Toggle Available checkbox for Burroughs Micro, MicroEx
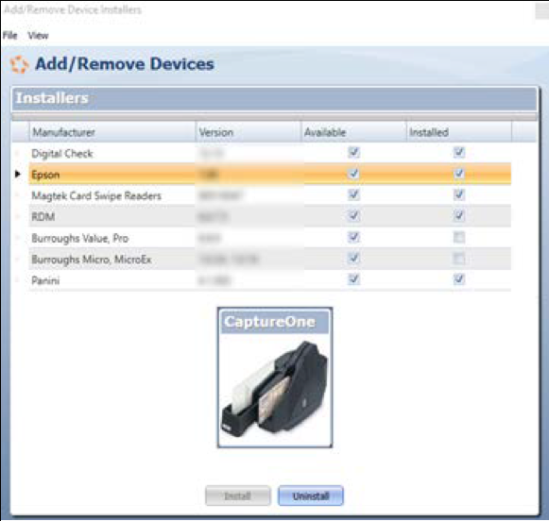 point(353,258)
